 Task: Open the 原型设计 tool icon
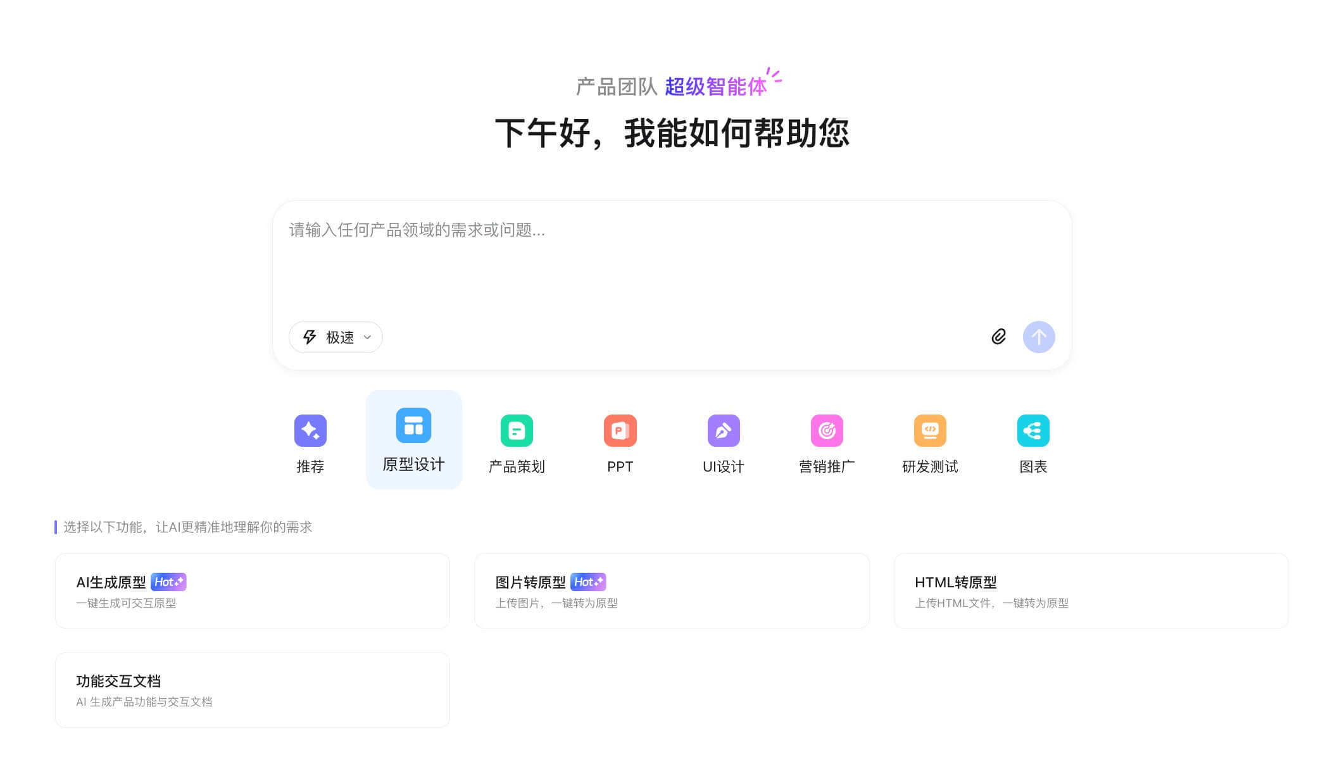tap(413, 426)
